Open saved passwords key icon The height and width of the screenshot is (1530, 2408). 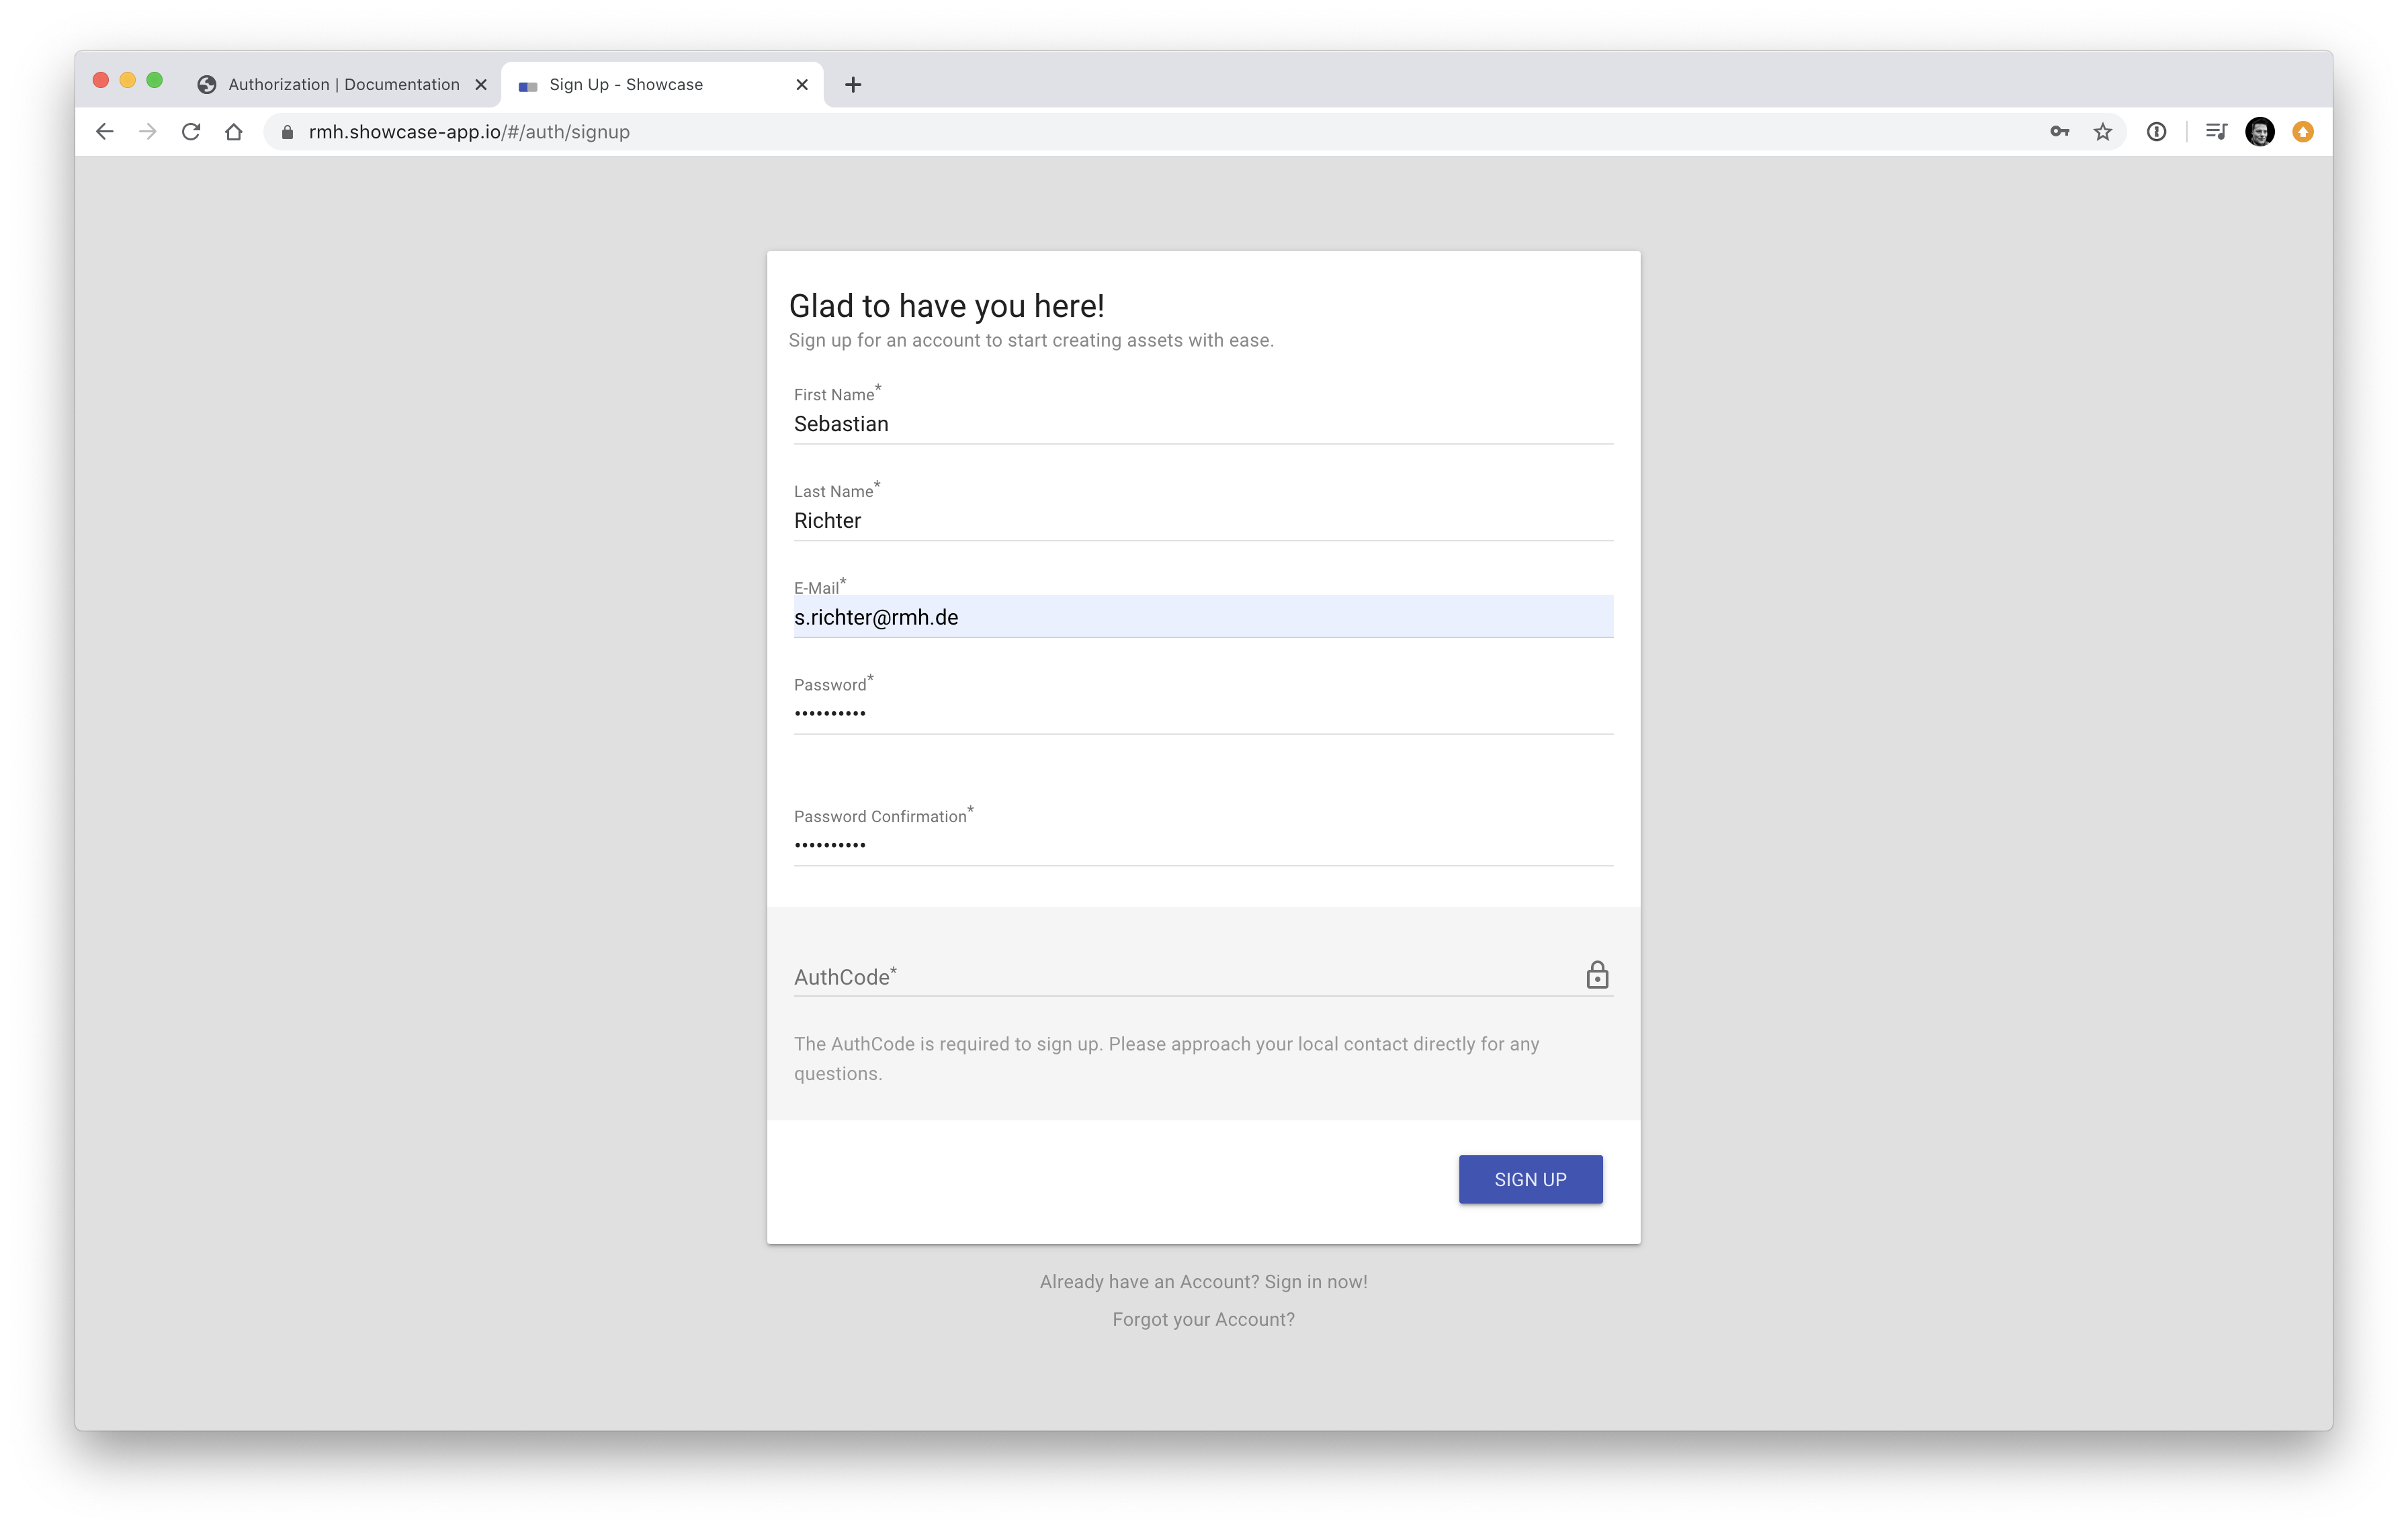point(2059,132)
